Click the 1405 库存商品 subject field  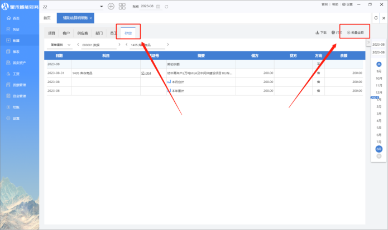point(147,45)
